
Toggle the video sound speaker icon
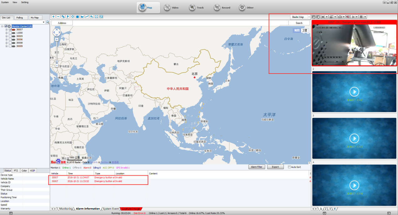pyautogui.click(x=348, y=17)
